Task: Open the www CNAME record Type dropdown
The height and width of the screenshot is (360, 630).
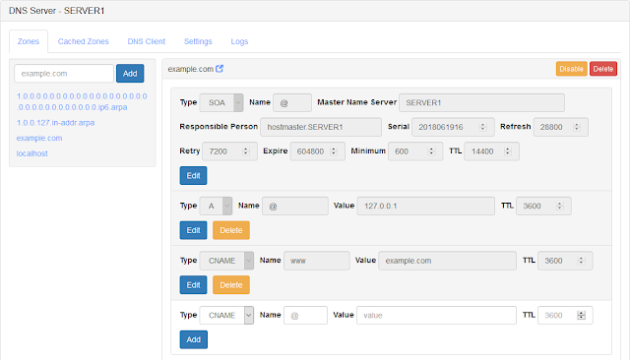Action: (226, 261)
